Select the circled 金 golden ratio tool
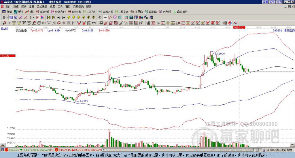 [x=168, y=23]
